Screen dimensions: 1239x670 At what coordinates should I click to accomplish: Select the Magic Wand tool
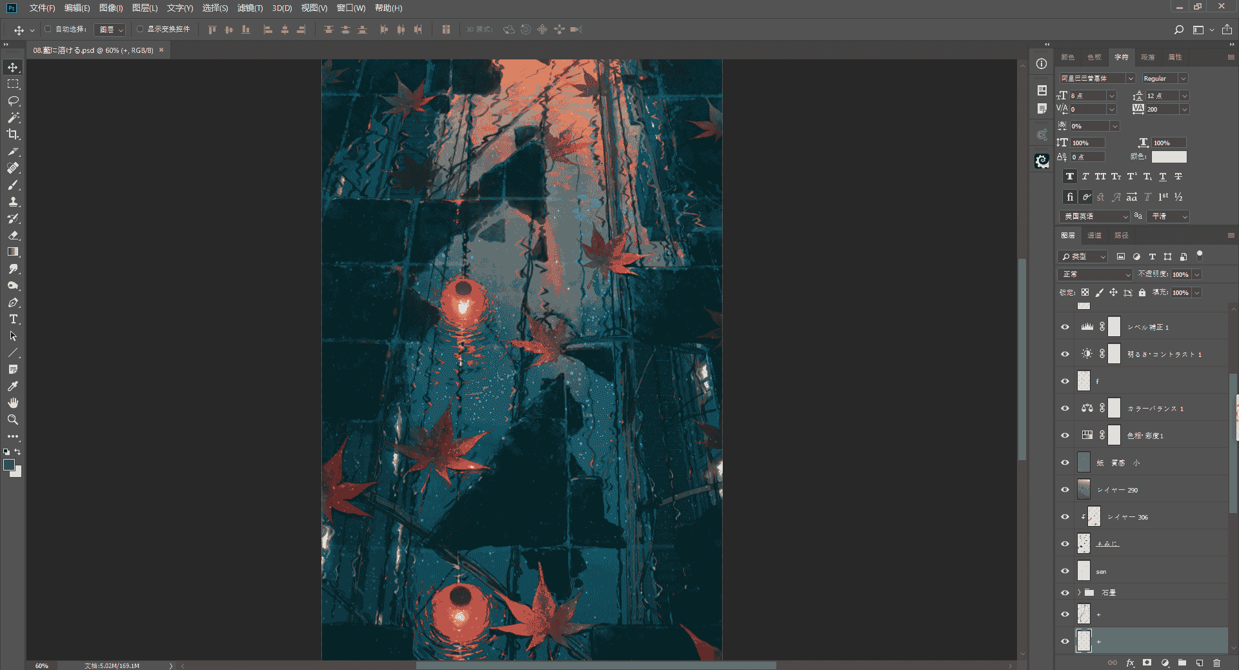coord(13,117)
